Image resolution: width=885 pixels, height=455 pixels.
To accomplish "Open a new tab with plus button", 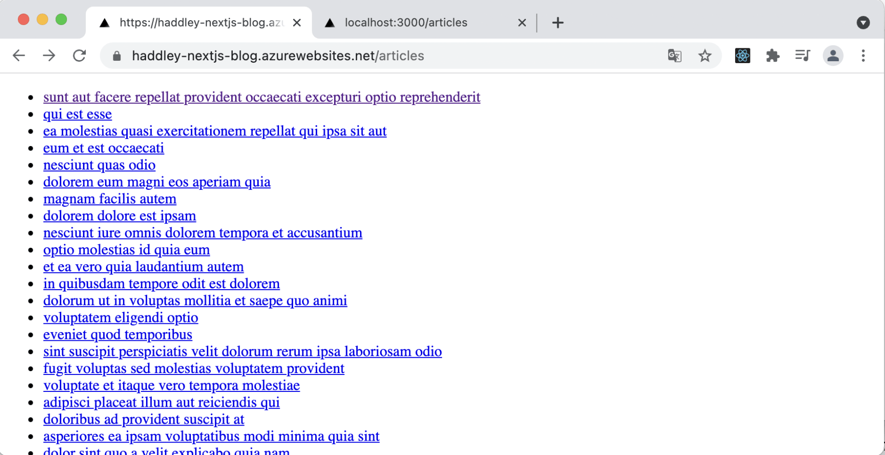I will [x=558, y=23].
